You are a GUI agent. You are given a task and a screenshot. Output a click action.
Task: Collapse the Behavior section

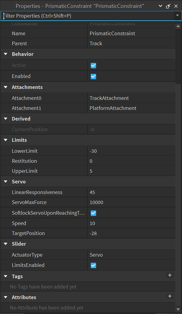coord(5,54)
